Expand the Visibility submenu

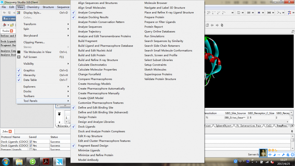(44, 64)
